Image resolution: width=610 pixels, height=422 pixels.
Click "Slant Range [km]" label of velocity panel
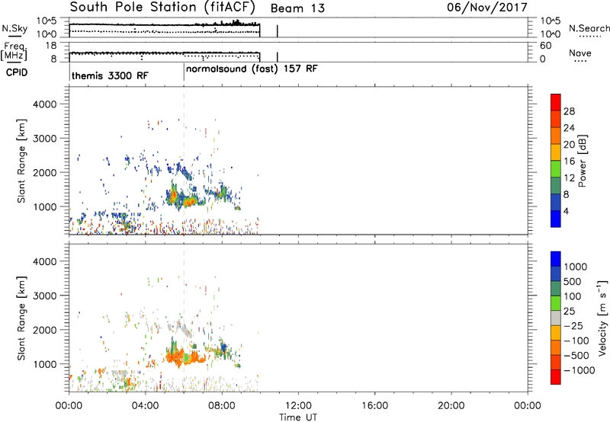tap(21, 318)
